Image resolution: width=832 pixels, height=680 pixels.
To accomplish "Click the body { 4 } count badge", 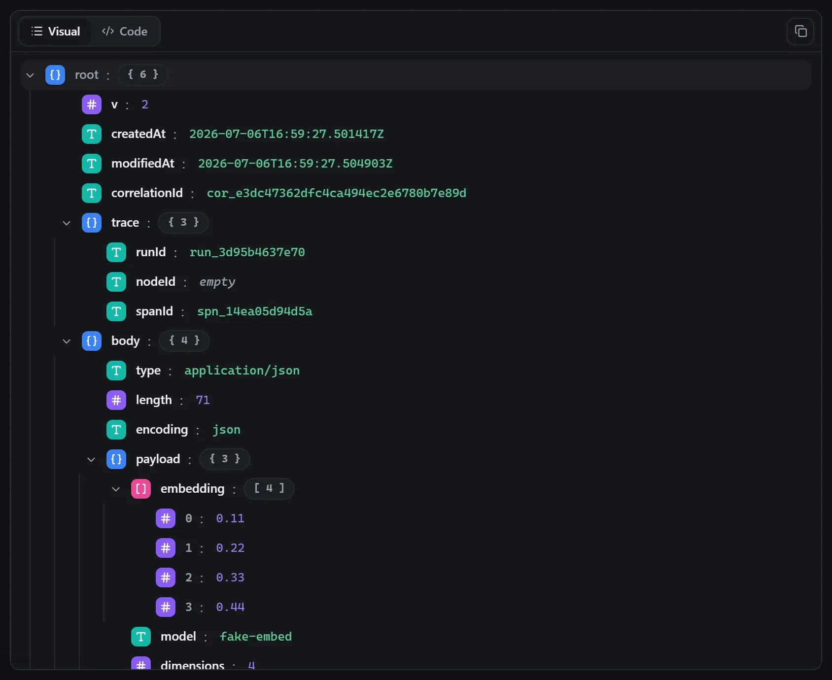I will click(184, 341).
